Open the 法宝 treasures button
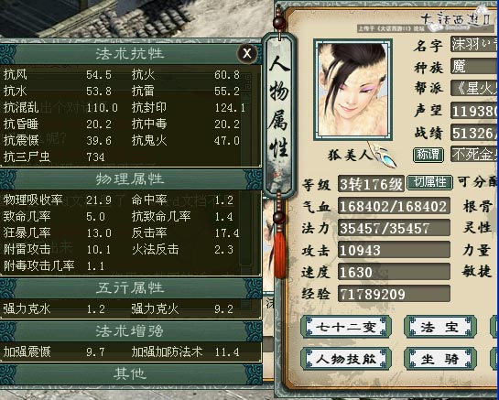This screenshot has height=400, width=499. pos(440,327)
